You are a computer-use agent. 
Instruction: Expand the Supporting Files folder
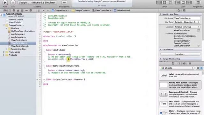point(6,49)
